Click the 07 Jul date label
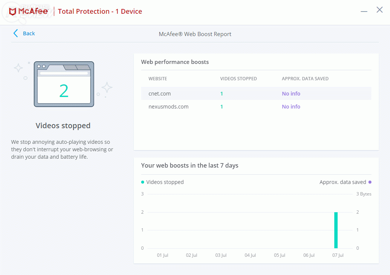This screenshot has height=275, width=390. (338, 255)
